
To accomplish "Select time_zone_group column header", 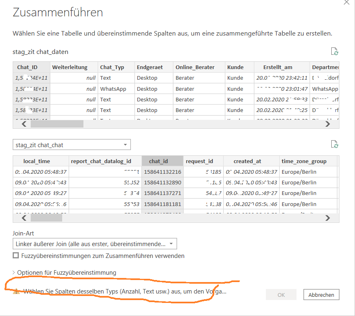I will 308,161.
